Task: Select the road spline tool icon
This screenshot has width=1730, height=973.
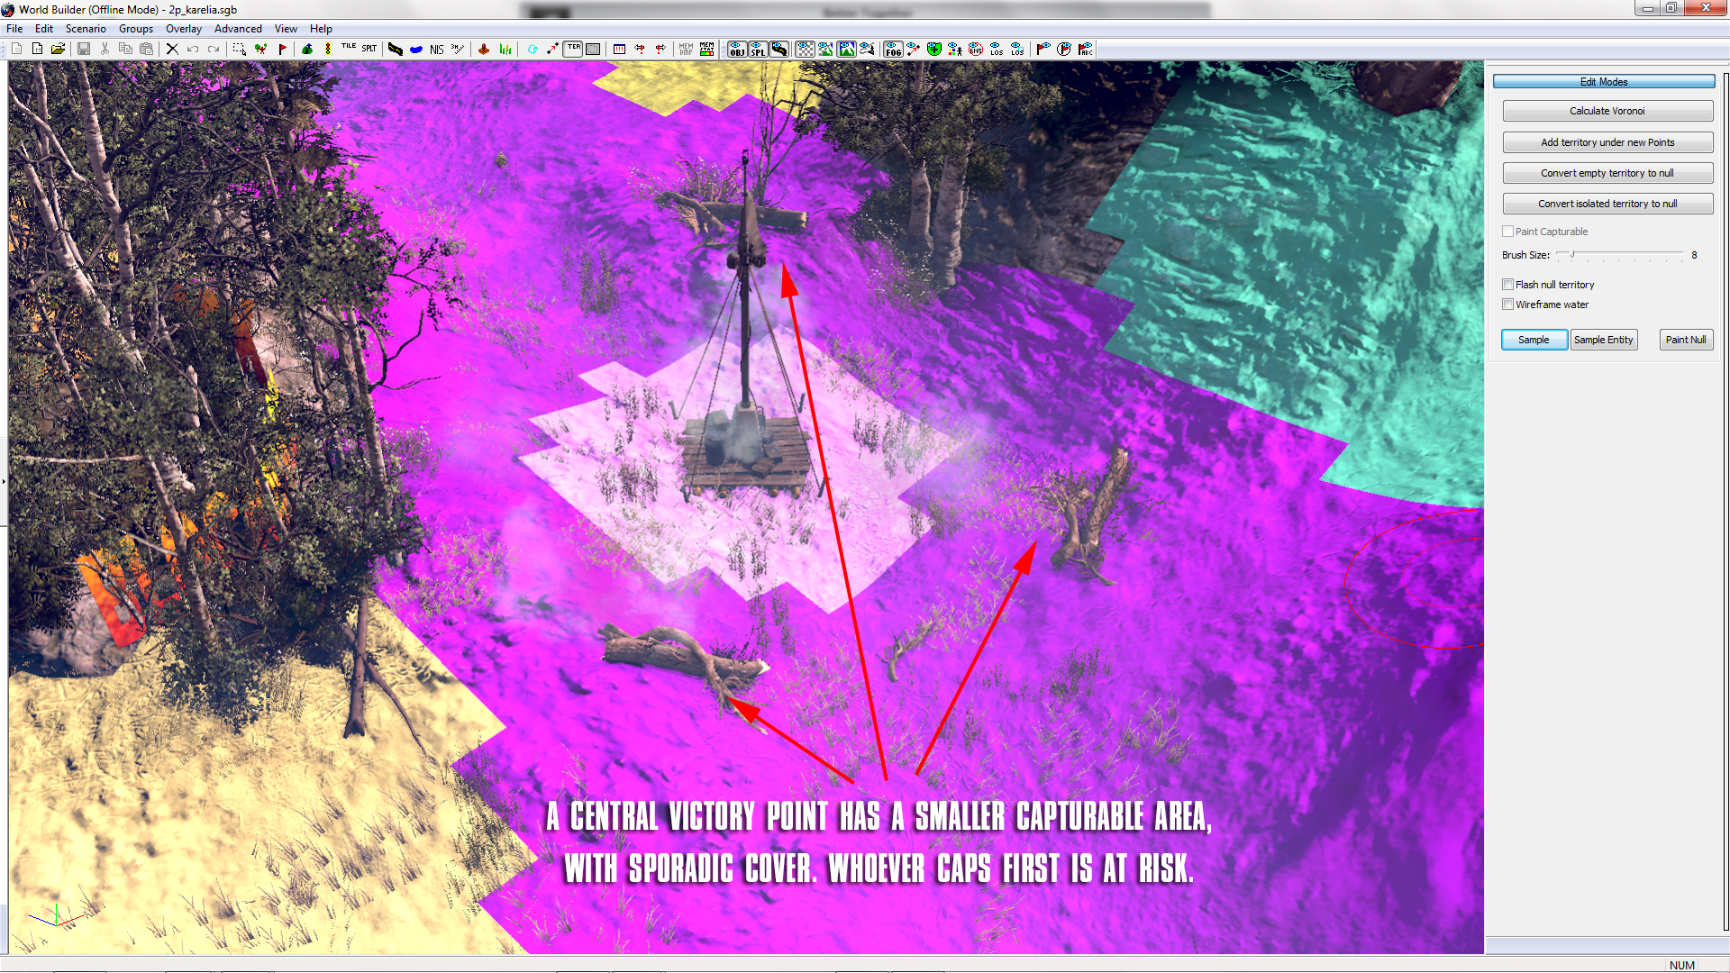Action: 396,50
